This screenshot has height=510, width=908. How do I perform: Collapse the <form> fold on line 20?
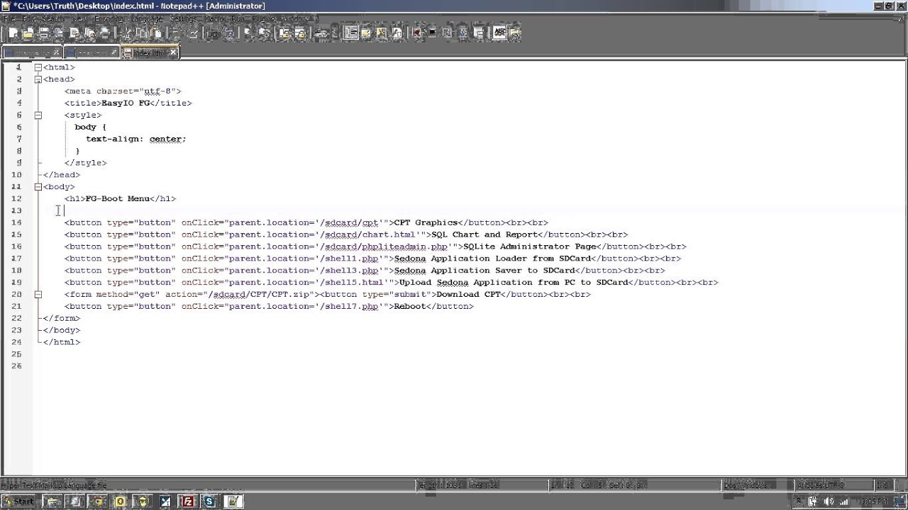38,295
